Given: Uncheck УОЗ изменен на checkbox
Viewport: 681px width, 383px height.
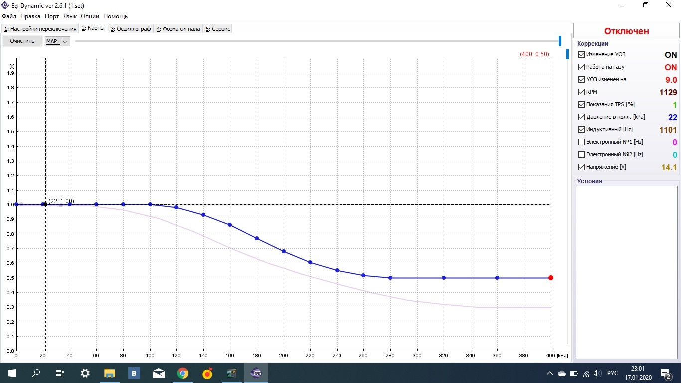Looking at the screenshot, I should click(x=581, y=79).
